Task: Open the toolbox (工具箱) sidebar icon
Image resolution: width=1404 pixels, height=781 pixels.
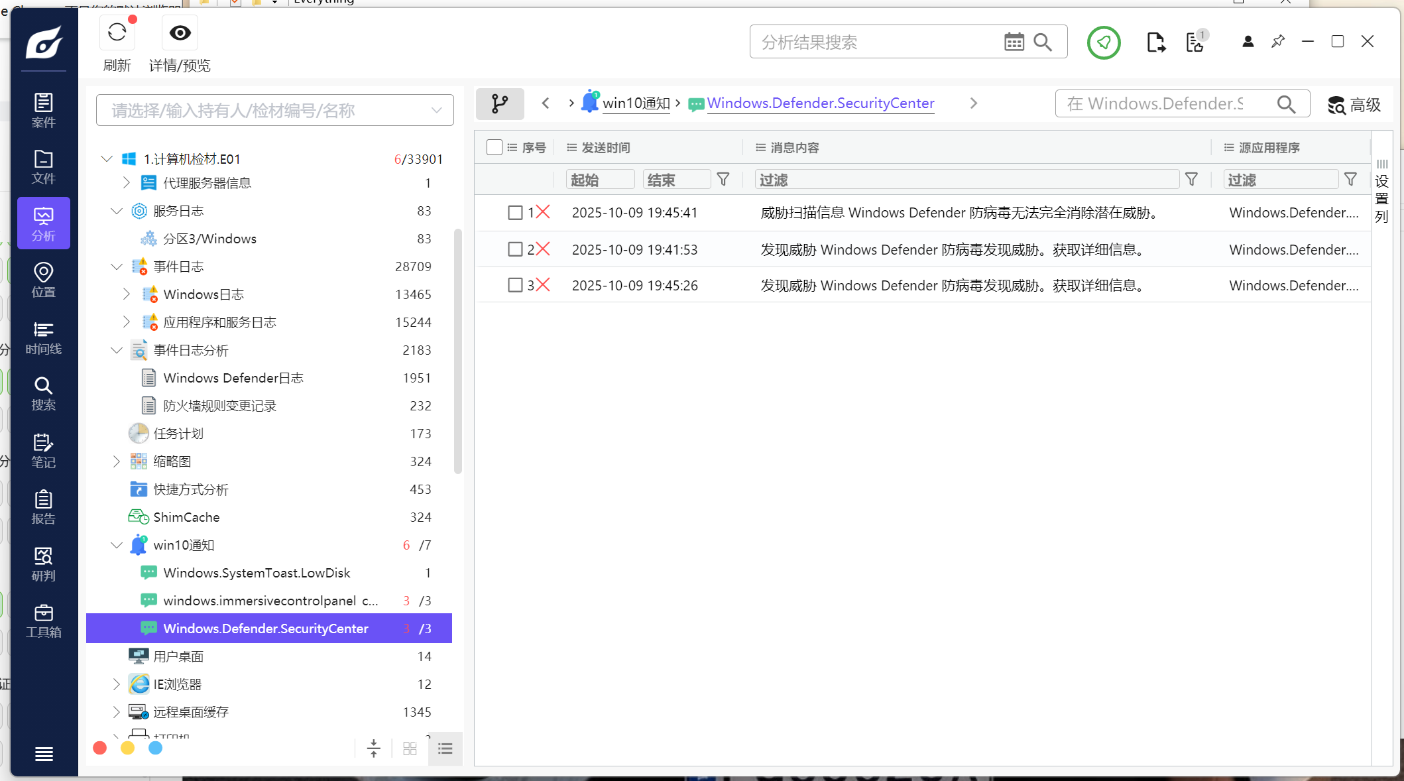Action: click(43, 621)
